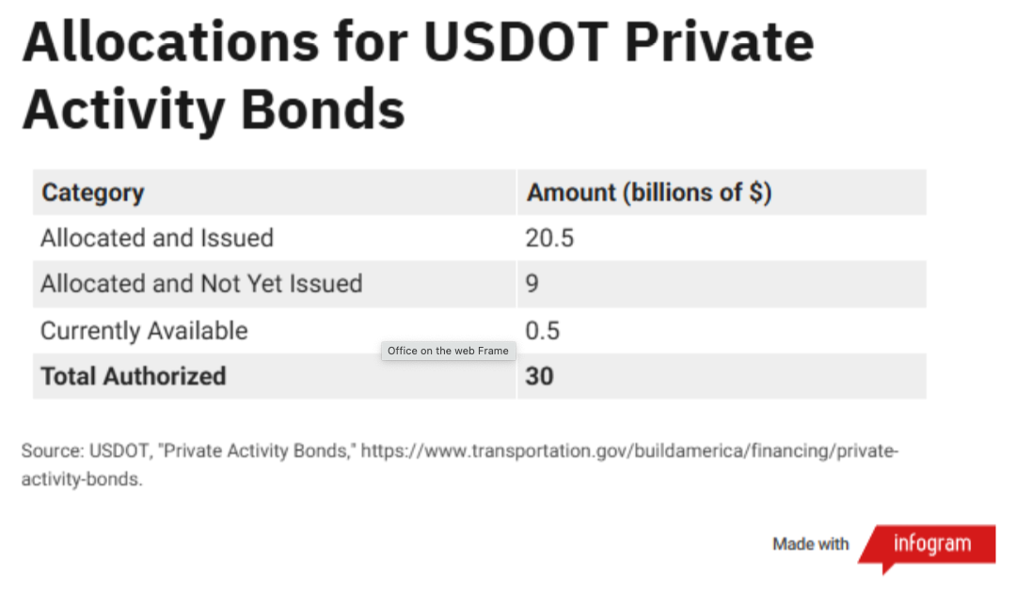
Task: Click the total value 30 cell
Action: (x=540, y=376)
